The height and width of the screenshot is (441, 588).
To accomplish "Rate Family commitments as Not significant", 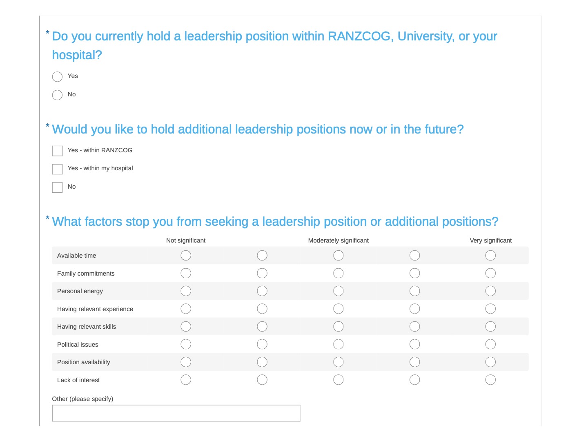I will [x=186, y=273].
